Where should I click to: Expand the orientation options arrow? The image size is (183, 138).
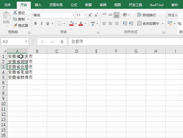point(129,15)
